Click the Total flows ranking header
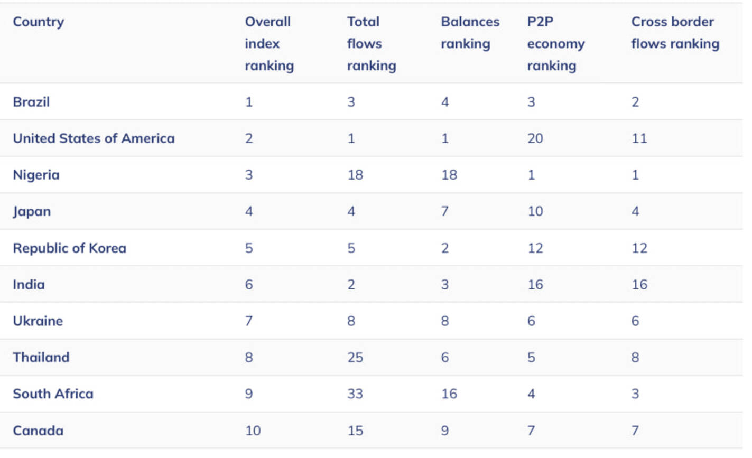The image size is (752, 458). click(371, 43)
